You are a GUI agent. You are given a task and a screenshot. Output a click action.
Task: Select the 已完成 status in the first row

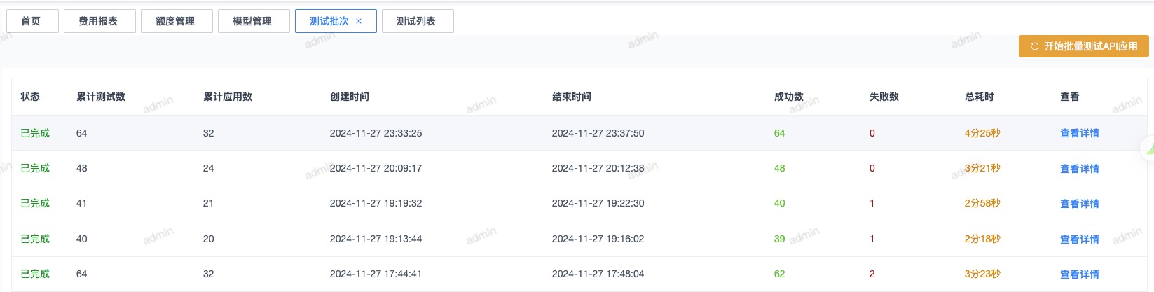[x=35, y=133]
